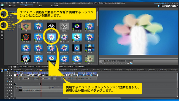This screenshot has height=101, width=179.
Task: Open the フィット zoom dropdown in preview
Action: [x=129, y=61]
